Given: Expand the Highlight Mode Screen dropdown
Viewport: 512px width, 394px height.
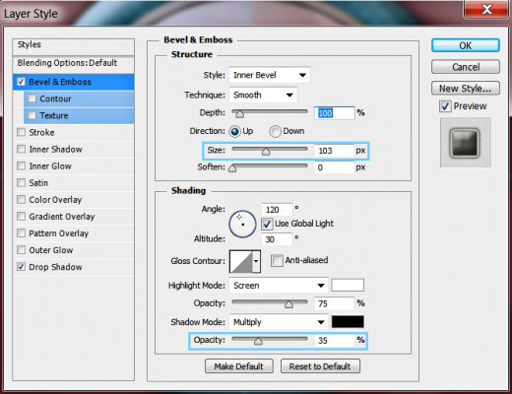Looking at the screenshot, I should tap(279, 286).
